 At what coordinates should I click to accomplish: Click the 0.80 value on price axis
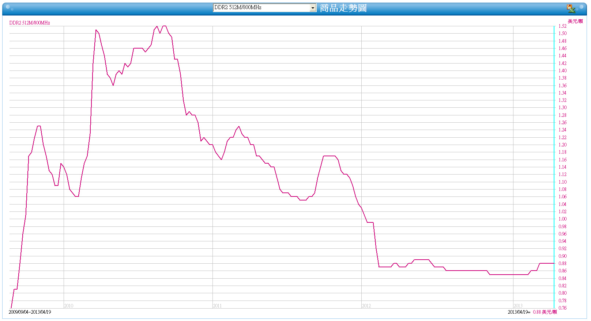tap(562, 293)
